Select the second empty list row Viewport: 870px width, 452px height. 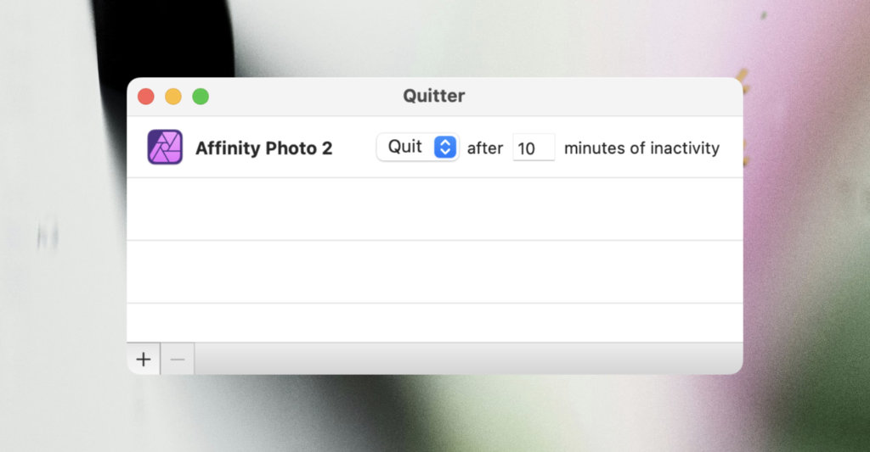[434, 271]
